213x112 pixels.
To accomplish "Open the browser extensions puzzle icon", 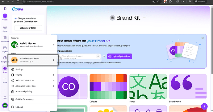I will (x=170, y=2).
